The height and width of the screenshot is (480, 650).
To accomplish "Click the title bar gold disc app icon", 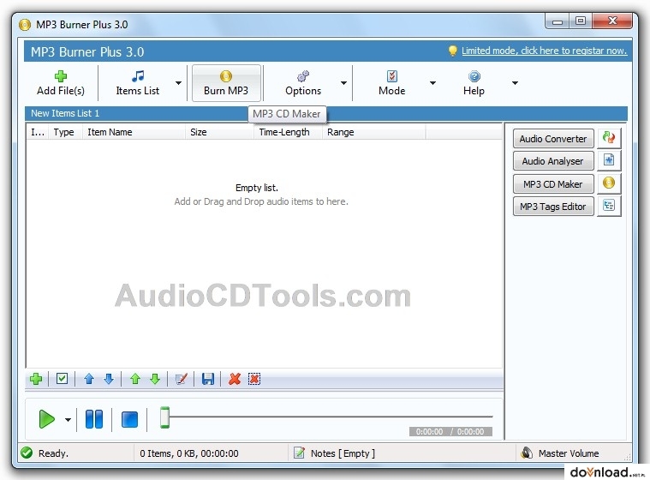I will coord(25,25).
